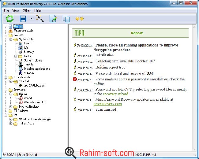The width and height of the screenshot is (199, 159).
Task: Click the red error icon in report
Action: [x=75, y=79]
